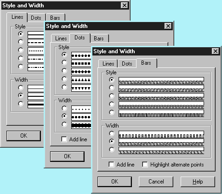Click the Cancel button
Image resolution: width=222 pixels, height=194 pixels.
pyautogui.click(x=156, y=182)
